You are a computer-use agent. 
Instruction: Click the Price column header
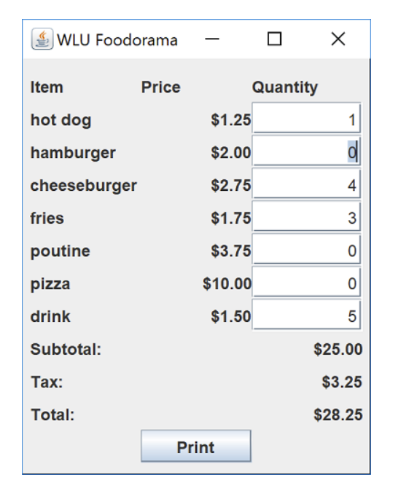click(161, 87)
